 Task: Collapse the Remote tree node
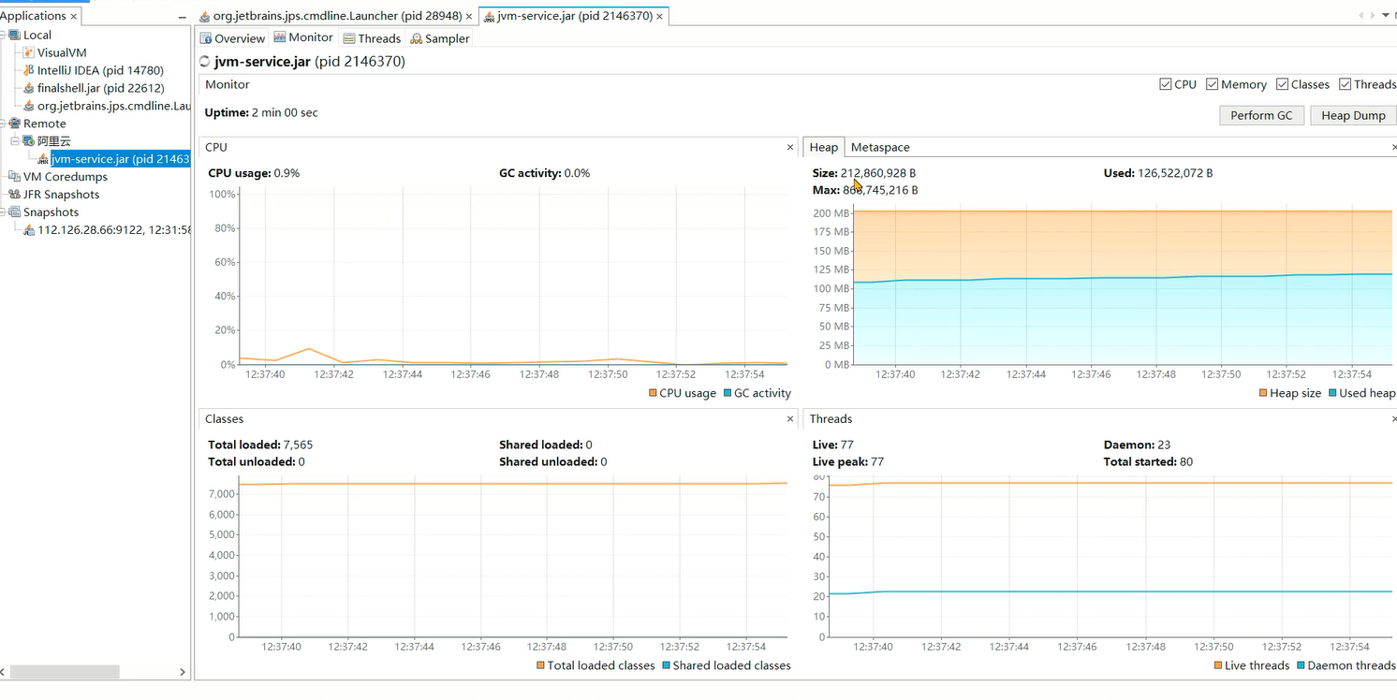(3, 124)
